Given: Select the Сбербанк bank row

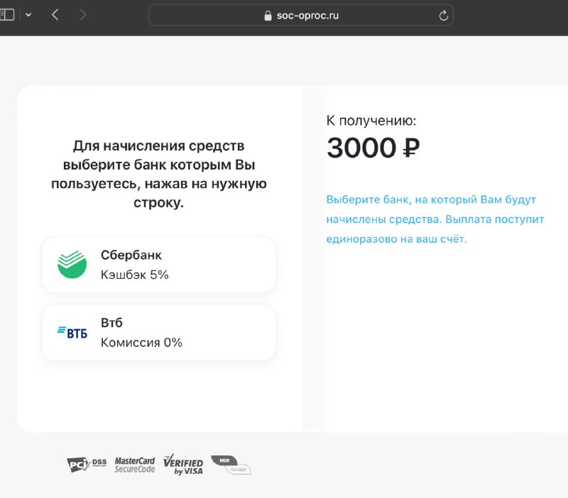Looking at the screenshot, I should 158,265.
